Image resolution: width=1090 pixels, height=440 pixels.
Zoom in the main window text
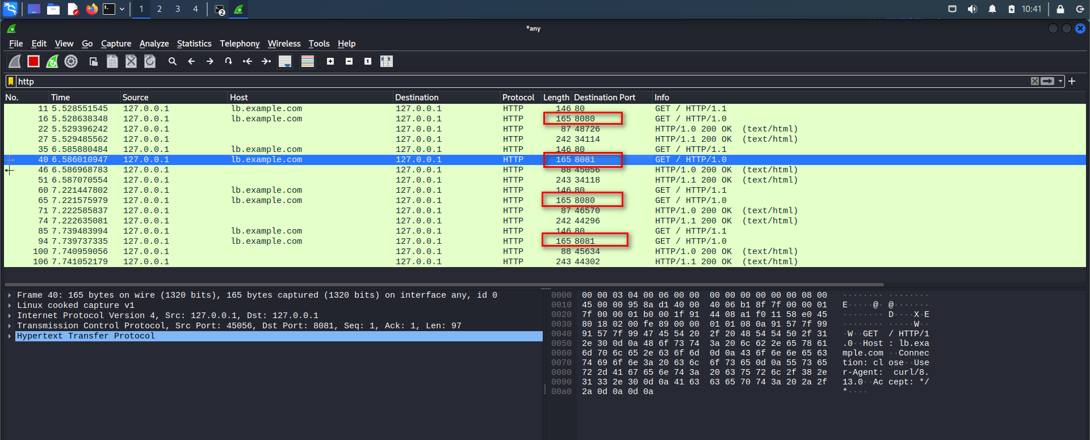tap(330, 61)
